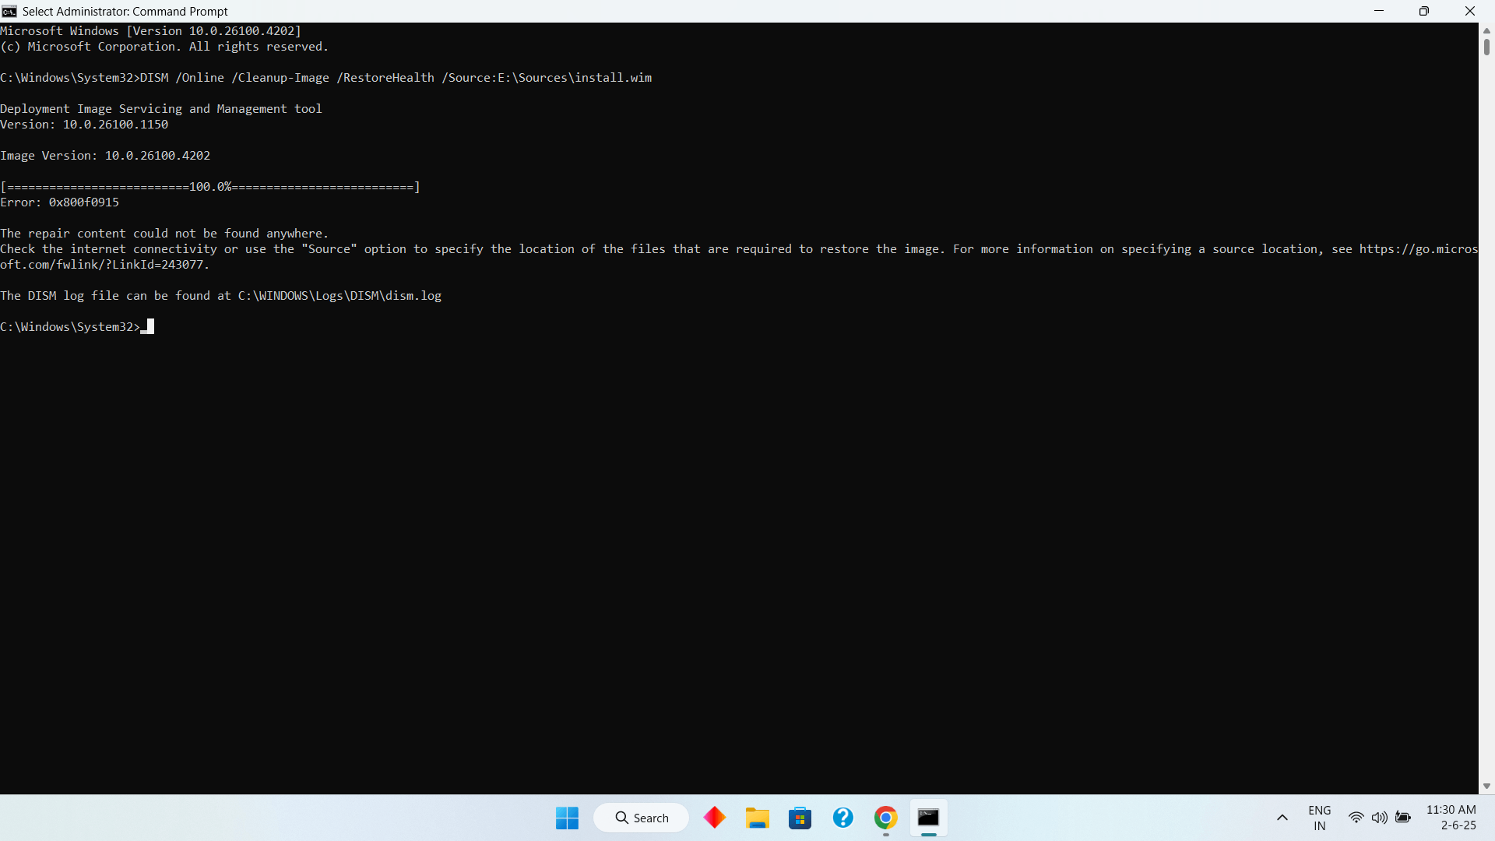This screenshot has width=1495, height=841.
Task: Switch the ENG IN input language
Action: [x=1319, y=818]
